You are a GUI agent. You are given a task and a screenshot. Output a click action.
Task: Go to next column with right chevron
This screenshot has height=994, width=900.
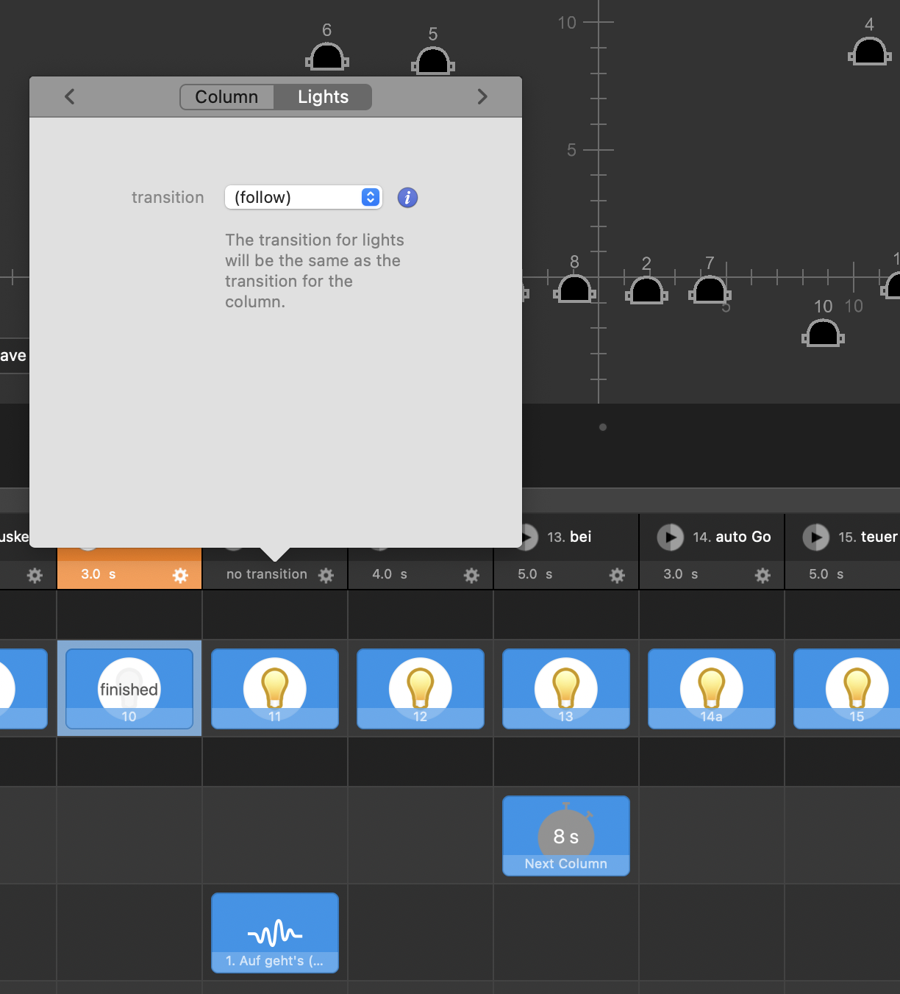pos(482,96)
